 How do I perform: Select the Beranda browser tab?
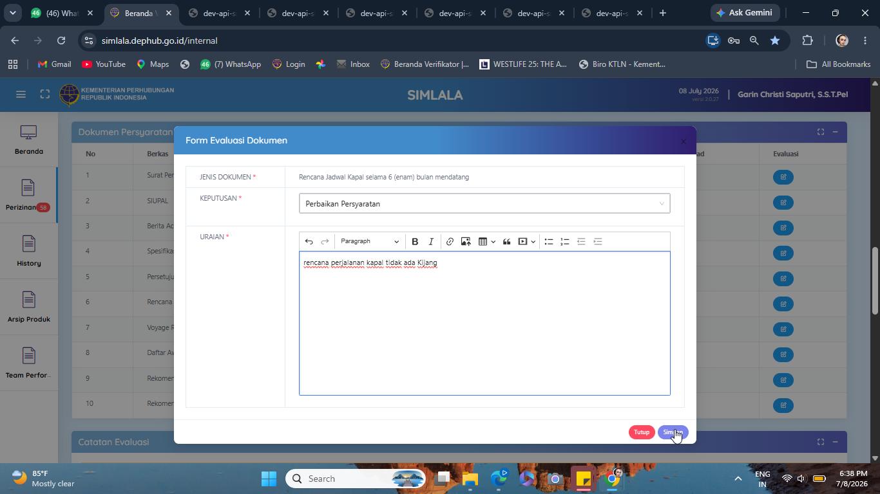[140, 13]
